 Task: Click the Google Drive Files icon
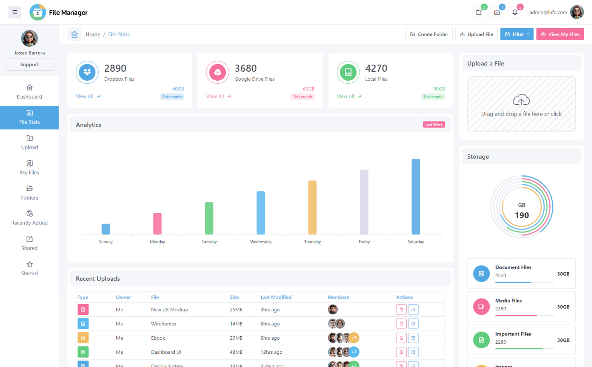click(x=217, y=73)
